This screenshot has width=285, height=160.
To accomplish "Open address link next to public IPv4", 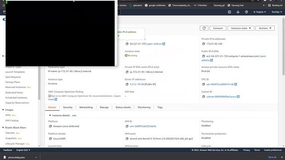I will tap(156, 44).
